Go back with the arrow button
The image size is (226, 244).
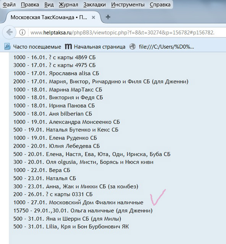9,32
